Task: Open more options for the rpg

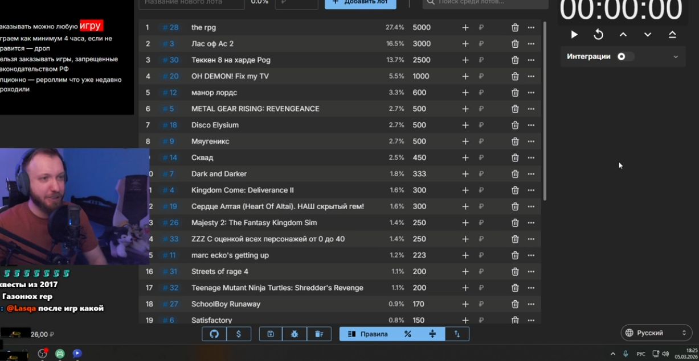Action: click(531, 27)
